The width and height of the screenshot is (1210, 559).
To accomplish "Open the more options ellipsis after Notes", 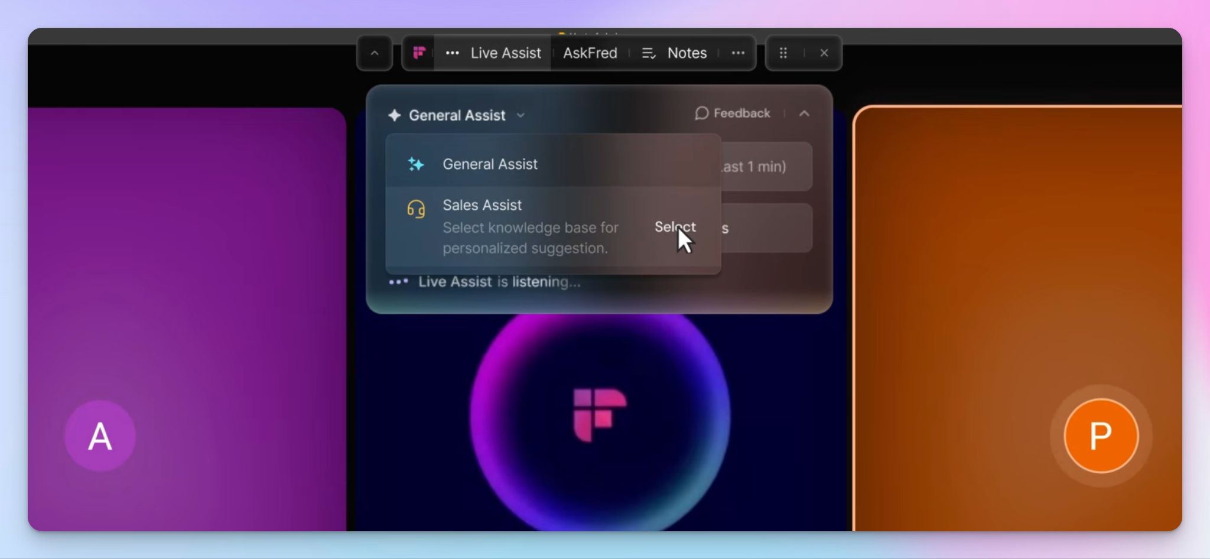I will (x=738, y=53).
